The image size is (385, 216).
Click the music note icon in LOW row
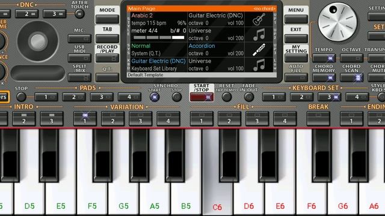coord(259,65)
